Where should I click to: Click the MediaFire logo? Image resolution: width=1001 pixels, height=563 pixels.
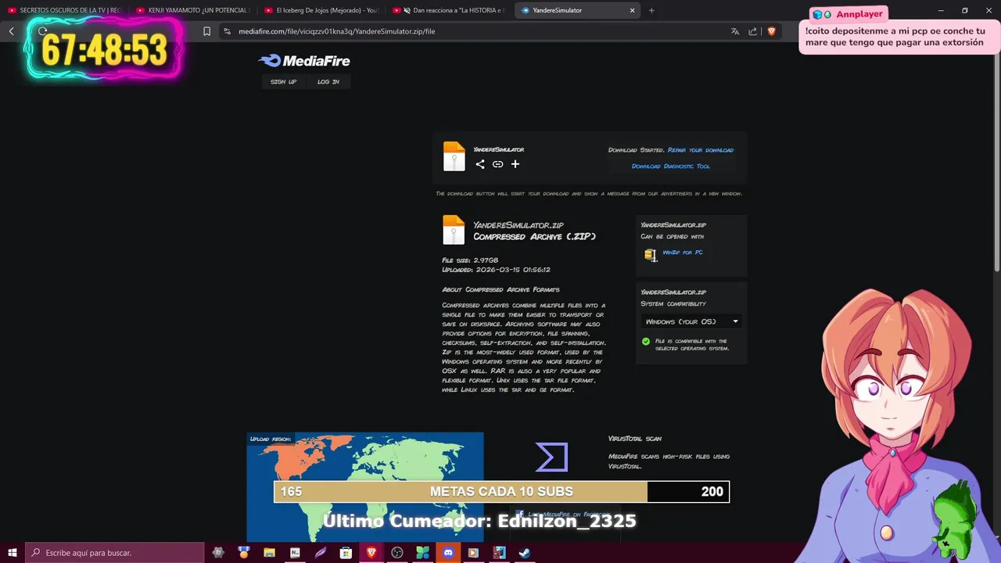(x=304, y=61)
